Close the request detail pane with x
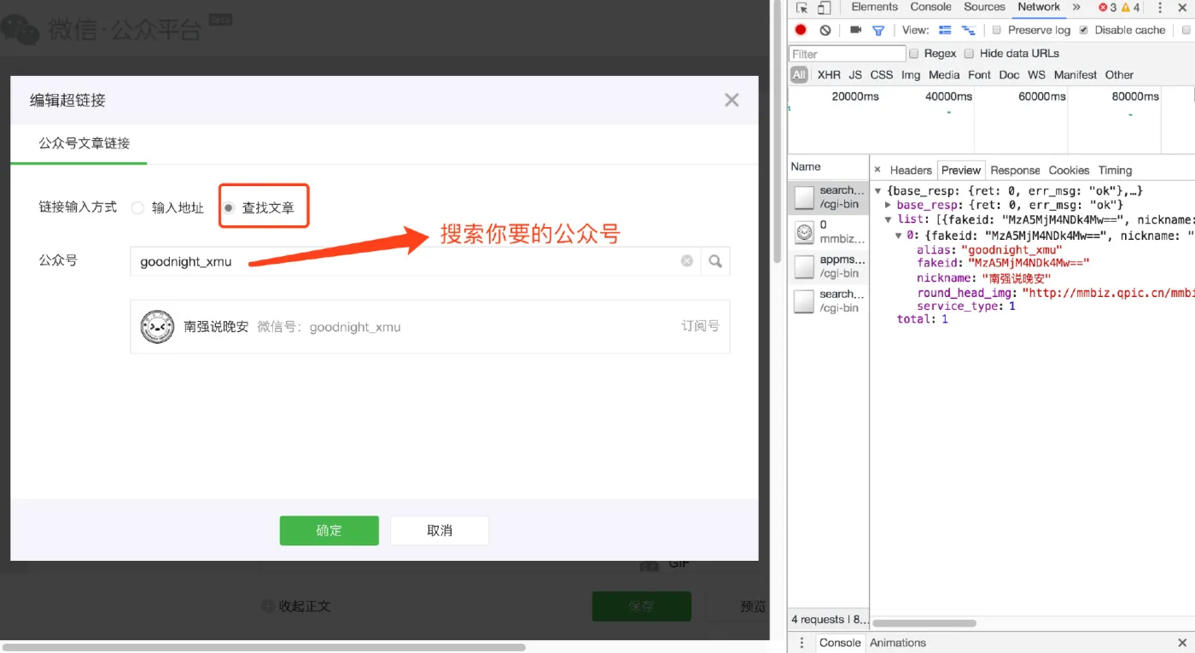1195x653 pixels. (x=877, y=170)
